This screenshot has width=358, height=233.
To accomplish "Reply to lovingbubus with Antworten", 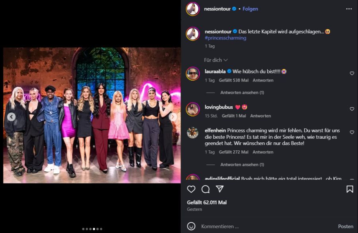I will 261,116.
